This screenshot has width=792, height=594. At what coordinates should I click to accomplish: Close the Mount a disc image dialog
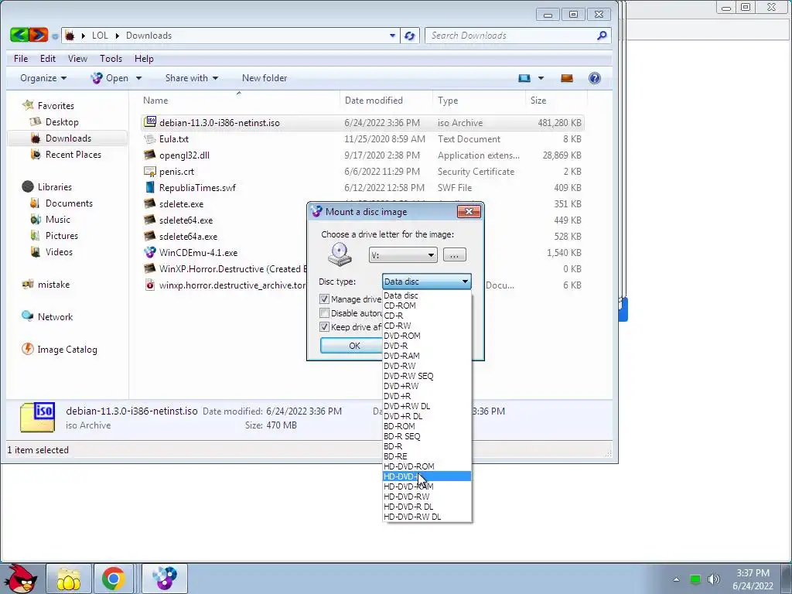469,212
